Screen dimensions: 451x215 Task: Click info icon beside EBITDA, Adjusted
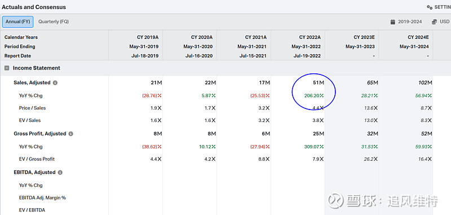[60, 173]
